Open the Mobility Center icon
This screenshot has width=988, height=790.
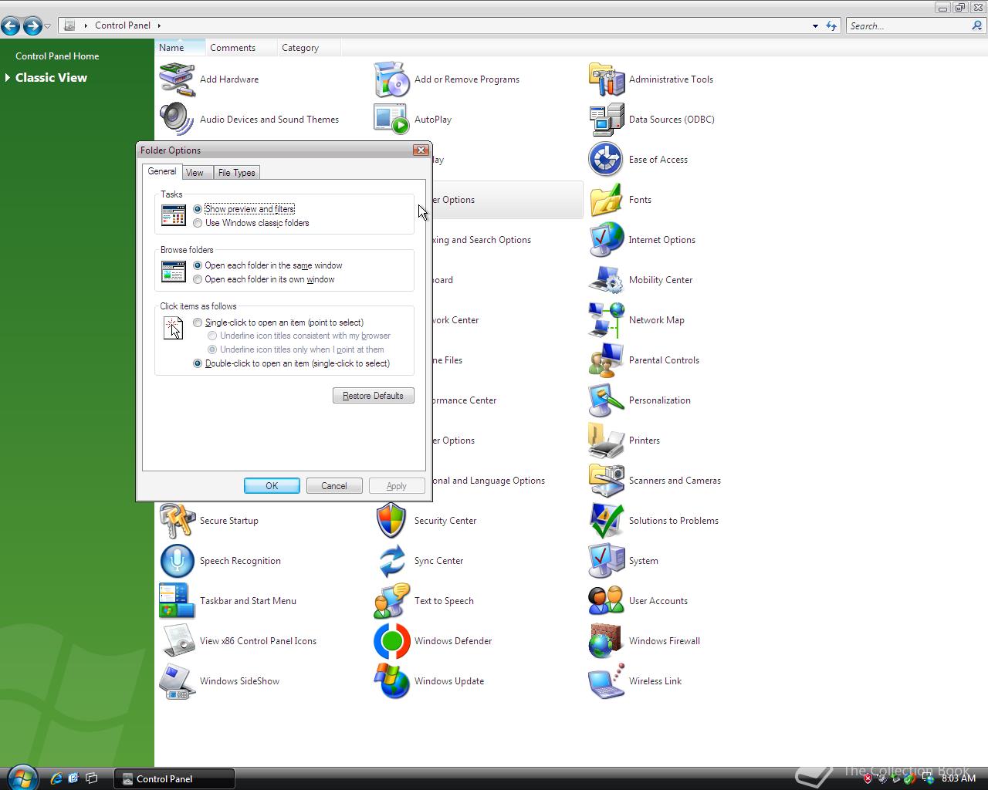(x=606, y=280)
